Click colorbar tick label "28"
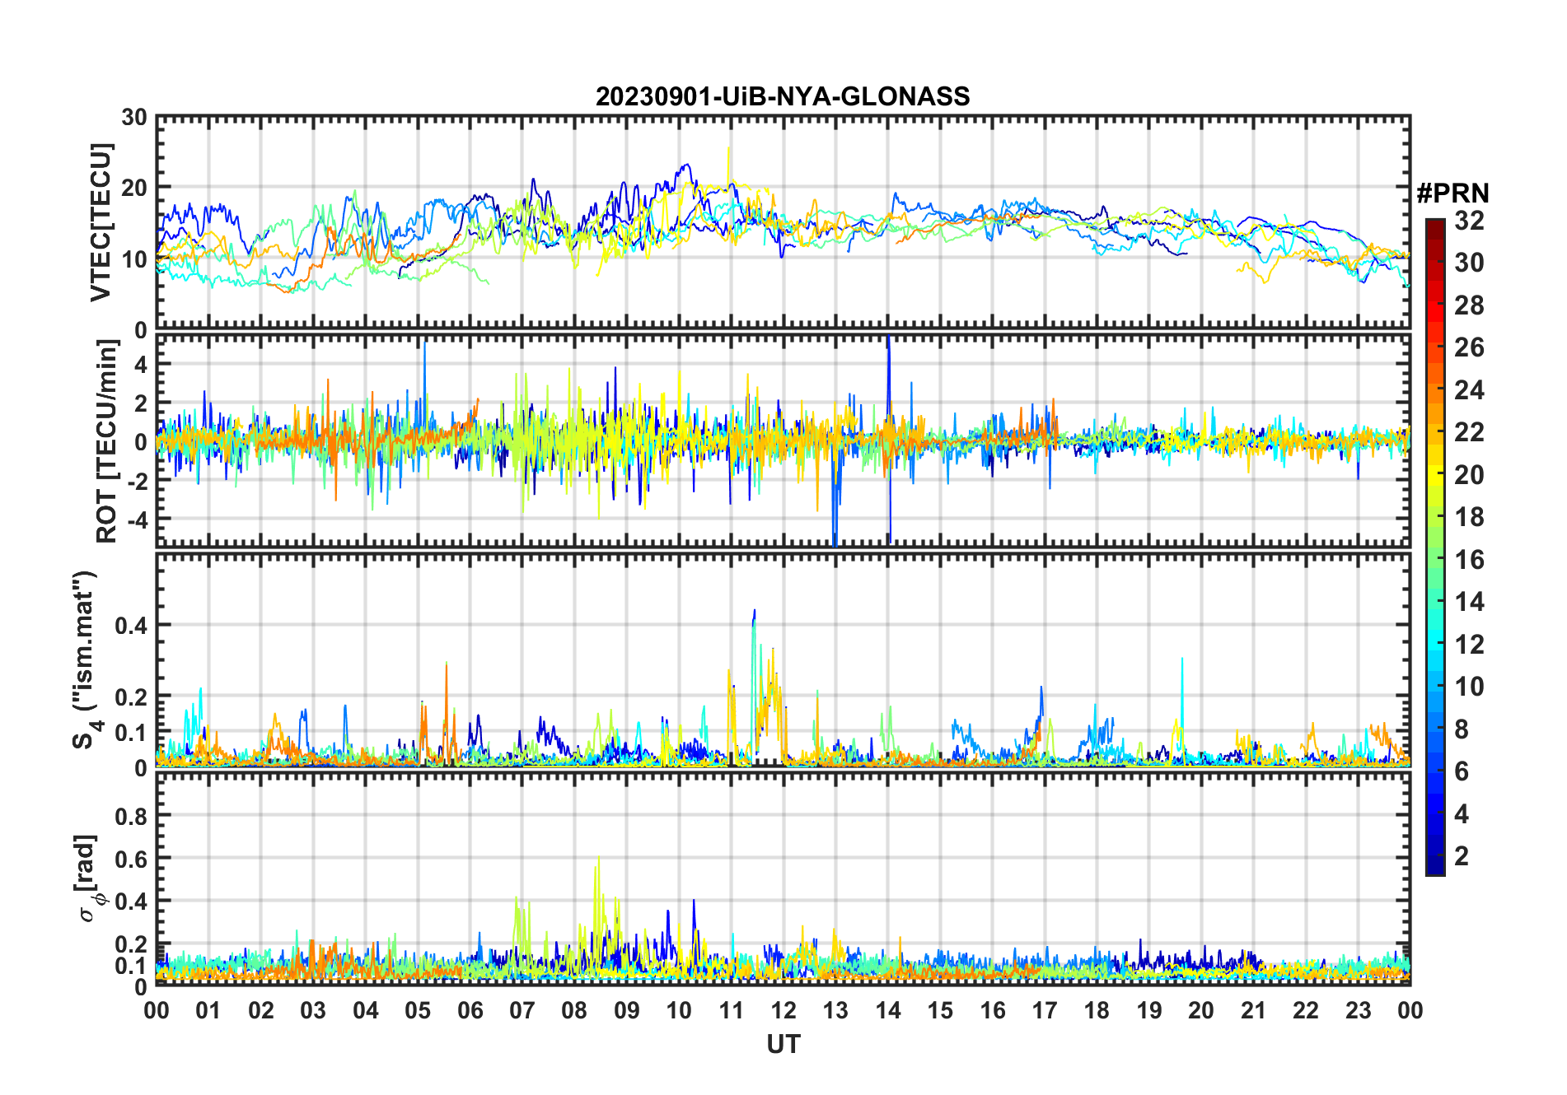The image size is (1567, 1095). (x=1469, y=305)
